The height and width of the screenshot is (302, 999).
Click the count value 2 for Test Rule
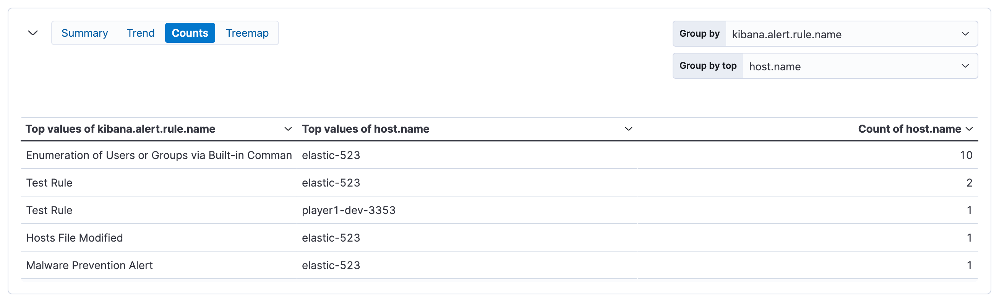tap(969, 183)
